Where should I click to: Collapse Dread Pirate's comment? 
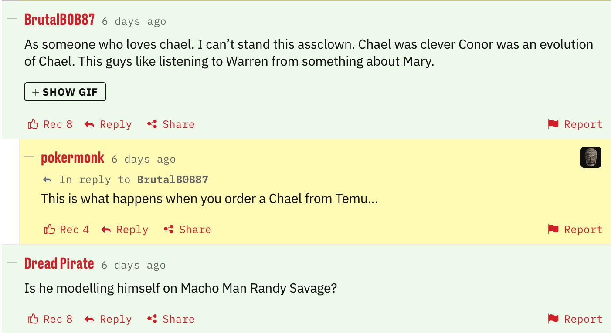[x=13, y=263]
